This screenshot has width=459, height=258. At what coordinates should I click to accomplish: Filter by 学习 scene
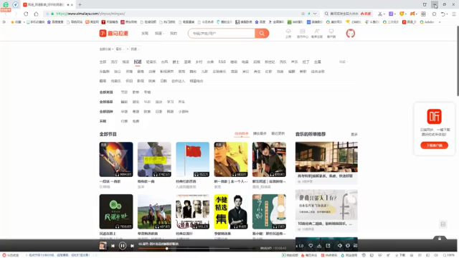pos(170,102)
